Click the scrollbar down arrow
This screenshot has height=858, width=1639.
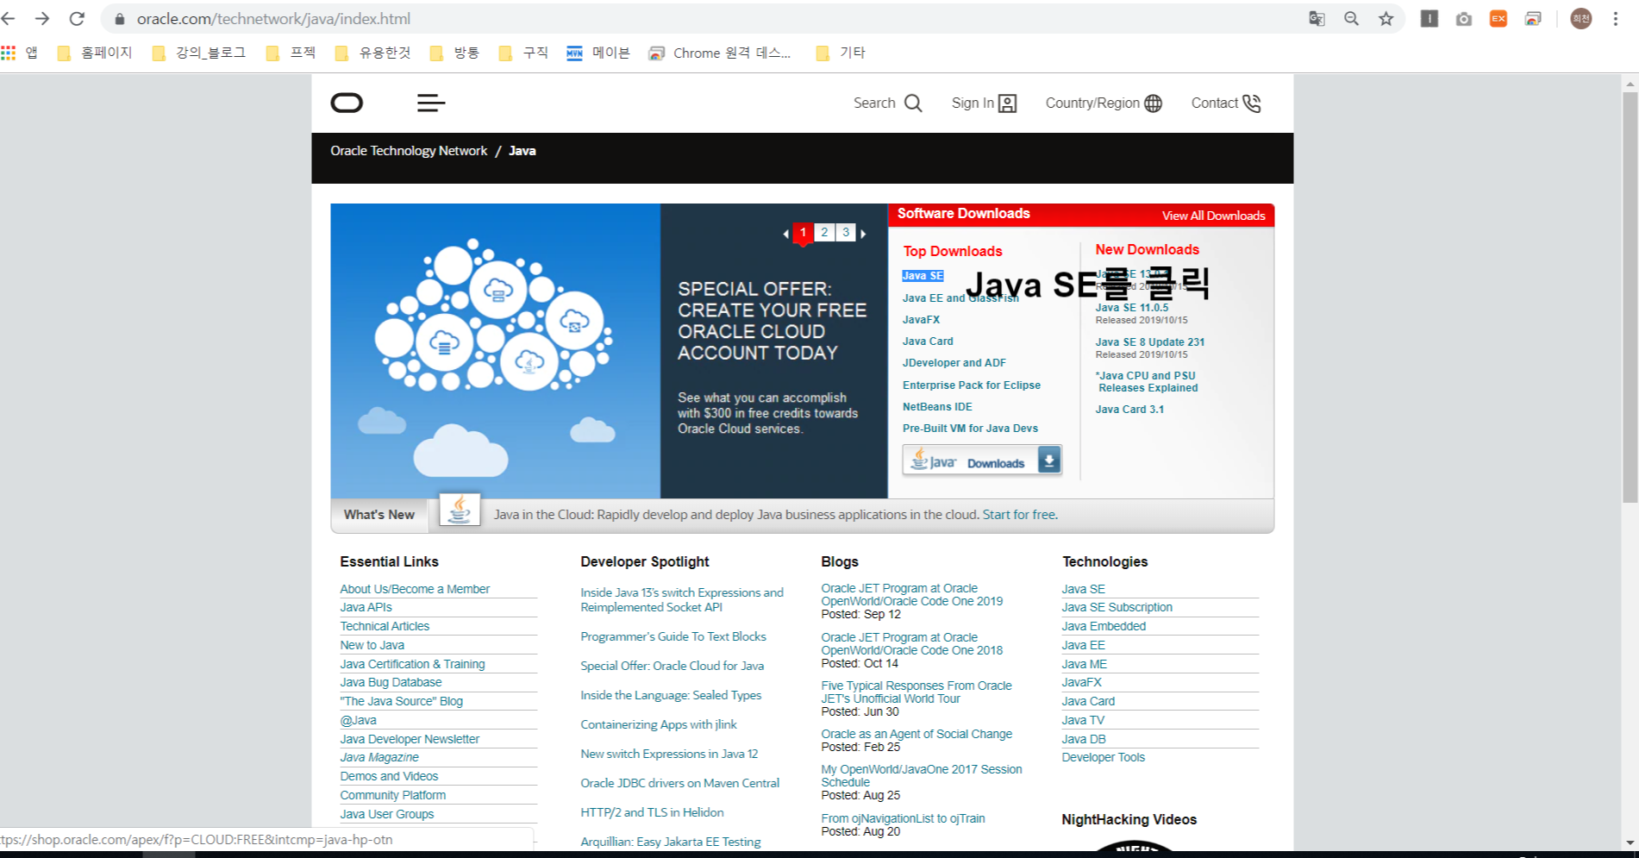[x=1630, y=842]
